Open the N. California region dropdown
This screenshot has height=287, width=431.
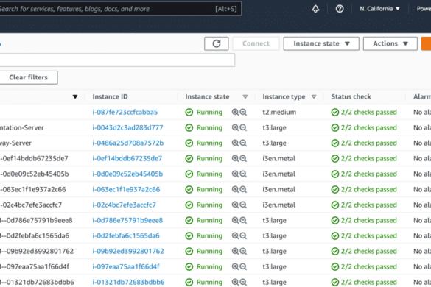point(379,9)
